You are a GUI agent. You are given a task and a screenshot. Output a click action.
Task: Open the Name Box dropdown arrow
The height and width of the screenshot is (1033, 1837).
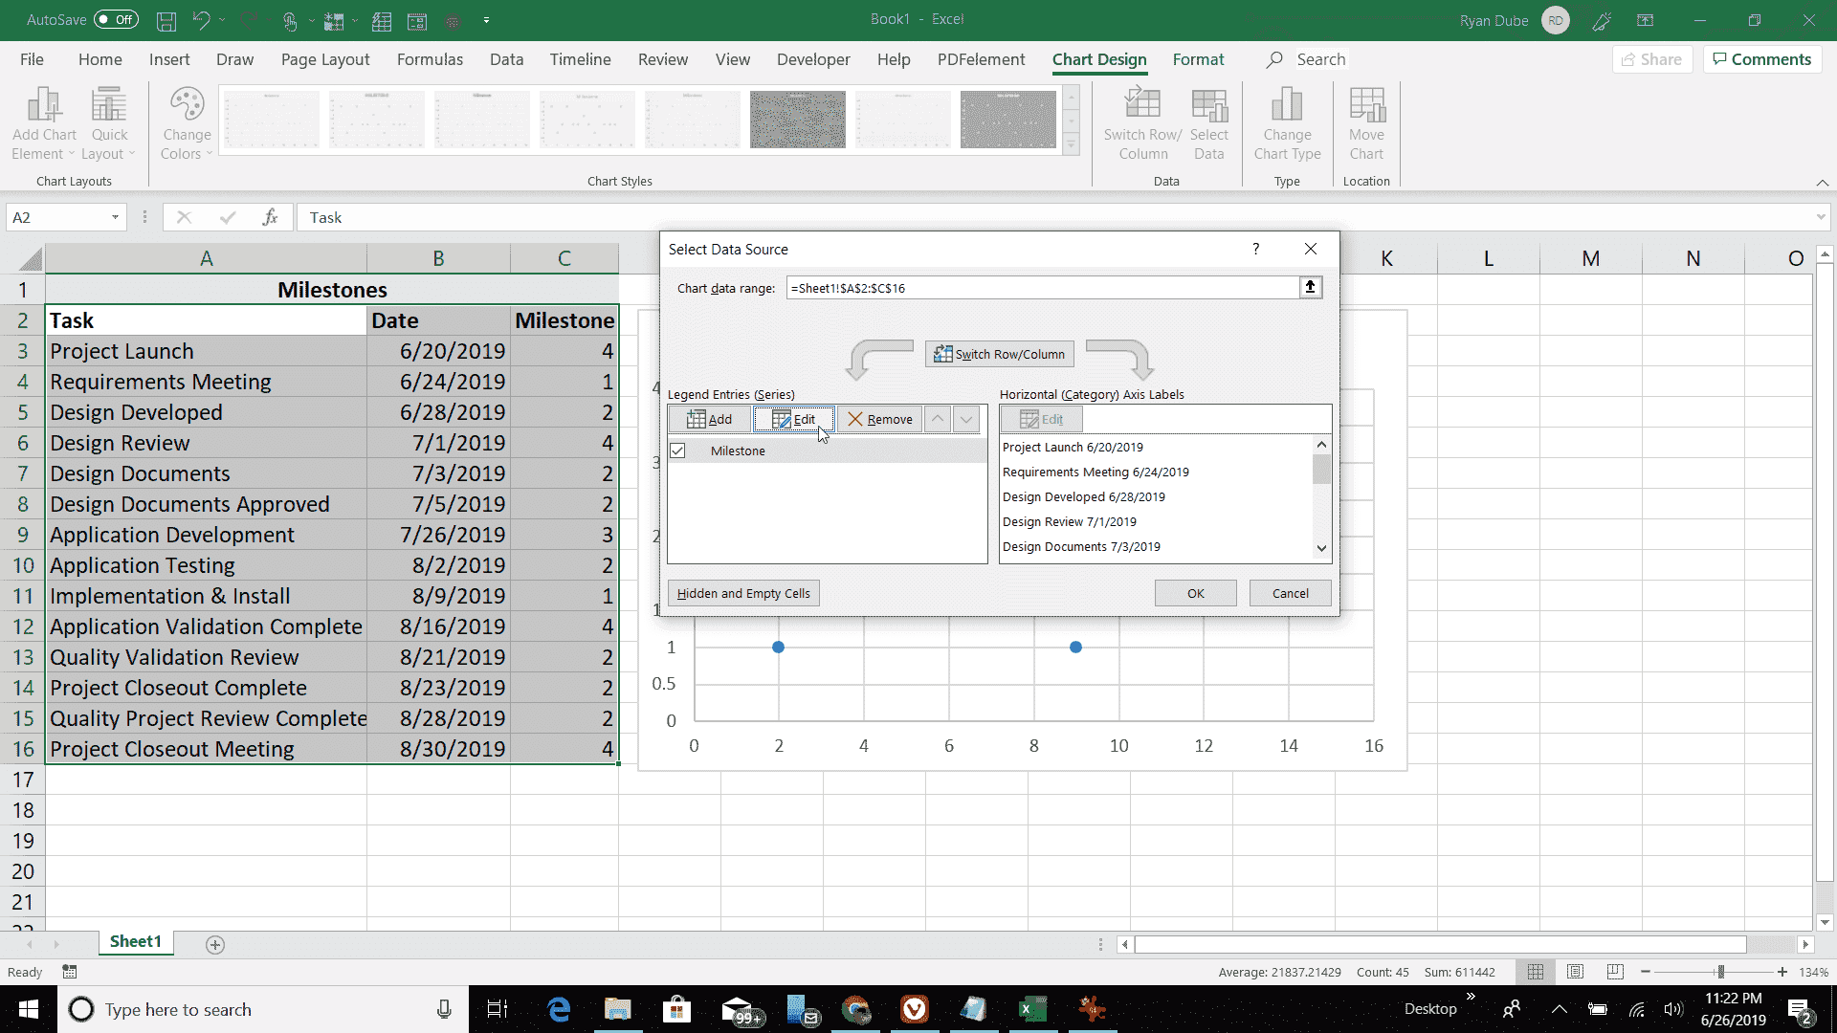pyautogui.click(x=115, y=217)
